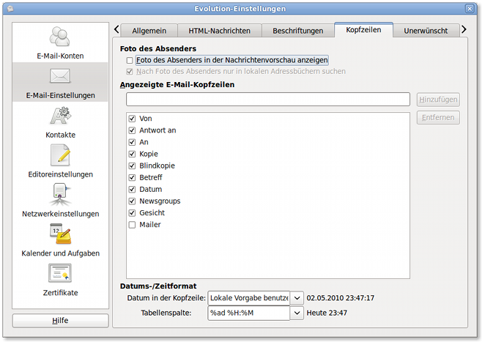Screen dimensions: 482x342
Task: Select the Mailer row text
Action: (x=150, y=225)
